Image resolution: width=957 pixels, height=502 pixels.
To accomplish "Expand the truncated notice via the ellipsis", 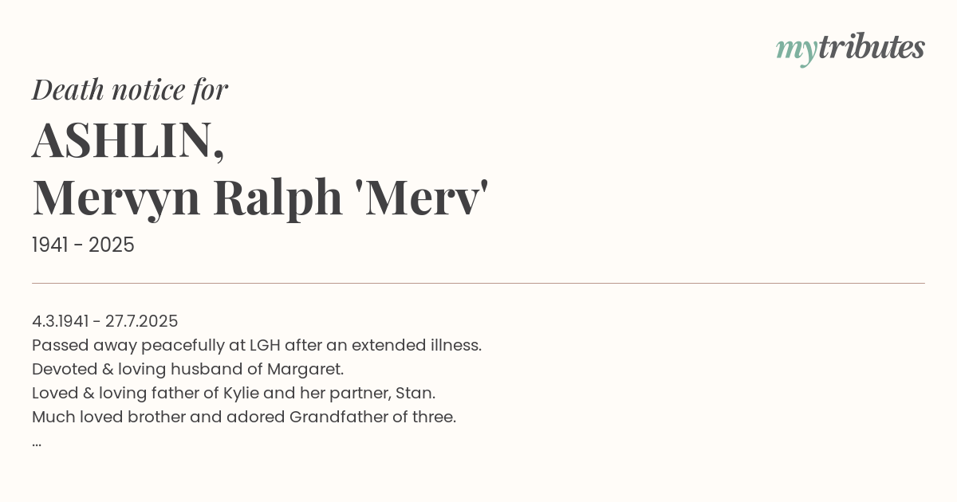I will [x=37, y=442].
